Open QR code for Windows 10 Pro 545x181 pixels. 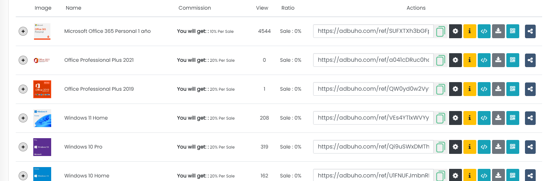[x=512, y=147]
